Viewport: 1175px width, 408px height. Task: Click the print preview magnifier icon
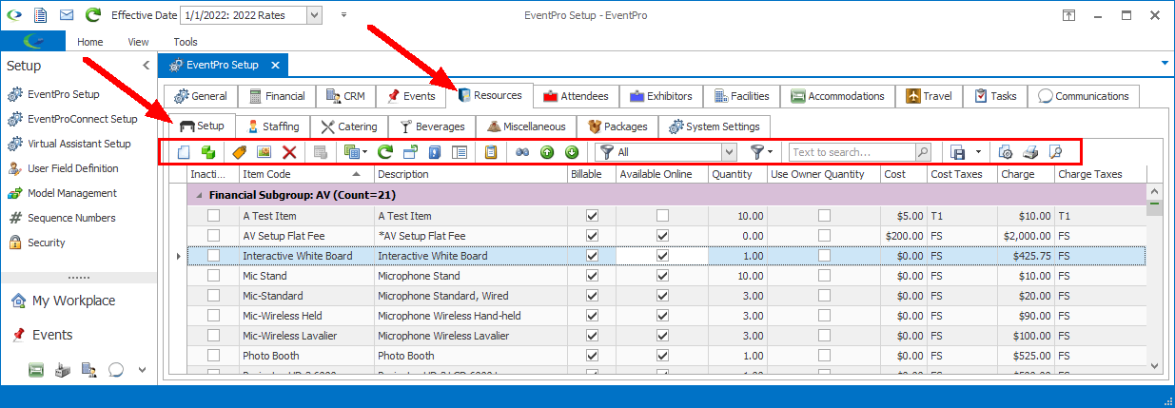(1054, 152)
